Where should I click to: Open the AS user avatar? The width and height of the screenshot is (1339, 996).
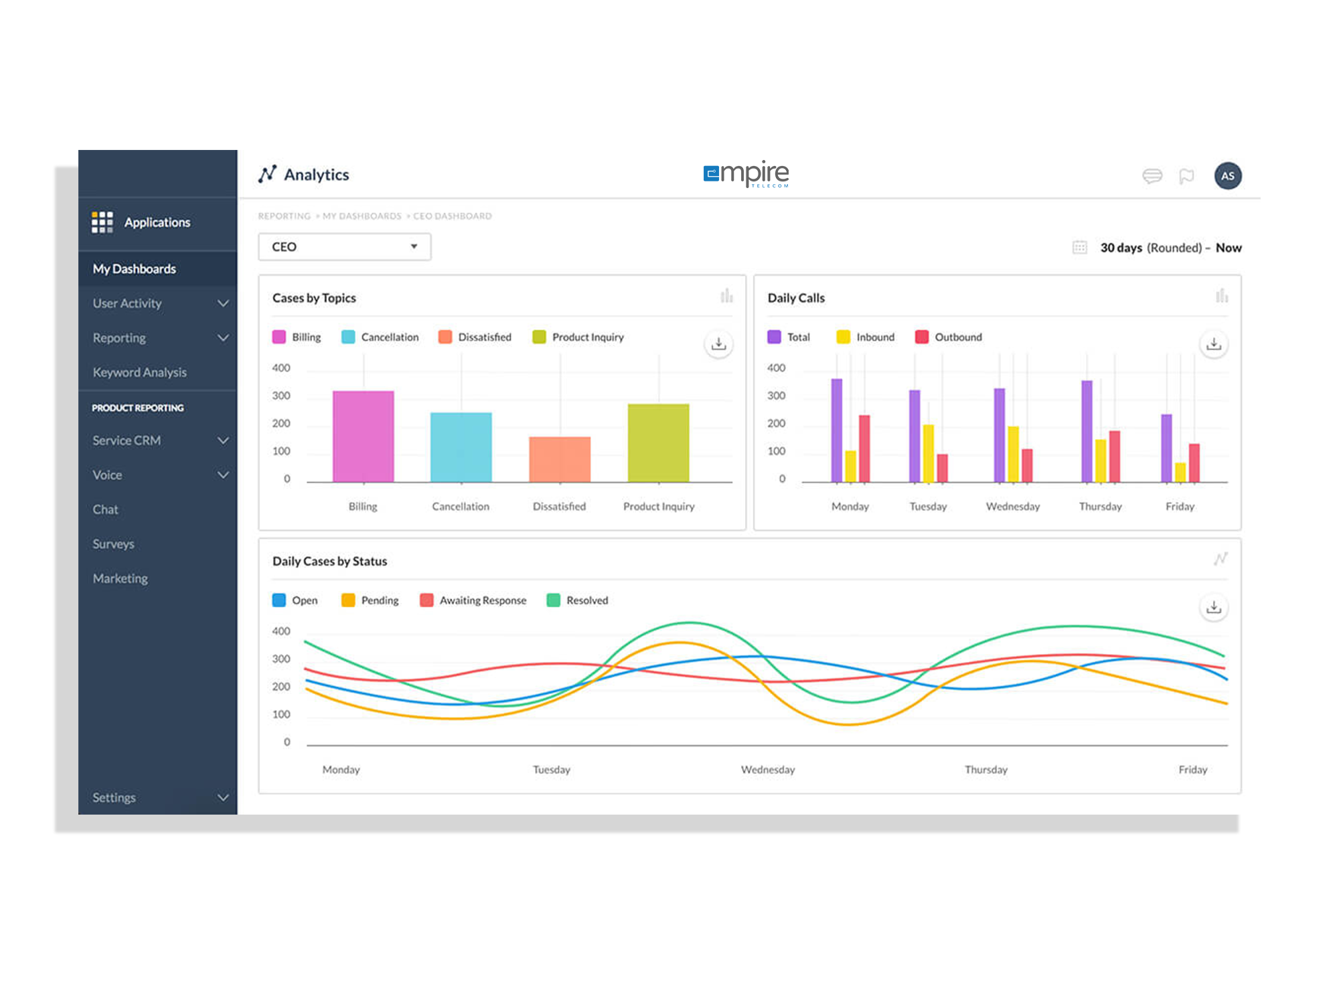(1228, 176)
